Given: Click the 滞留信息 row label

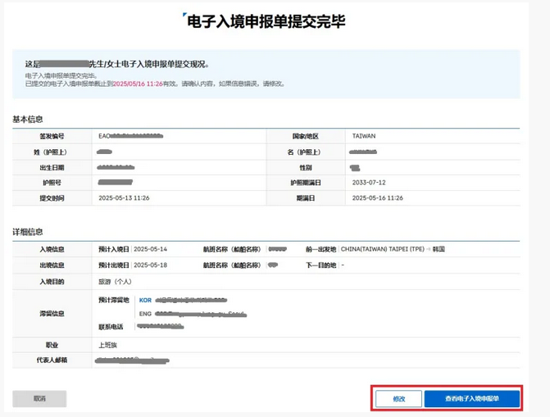Looking at the screenshot, I should 52,314.
